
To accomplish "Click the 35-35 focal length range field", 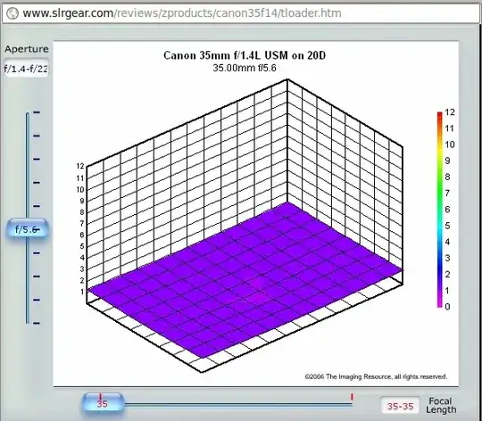I will point(400,406).
